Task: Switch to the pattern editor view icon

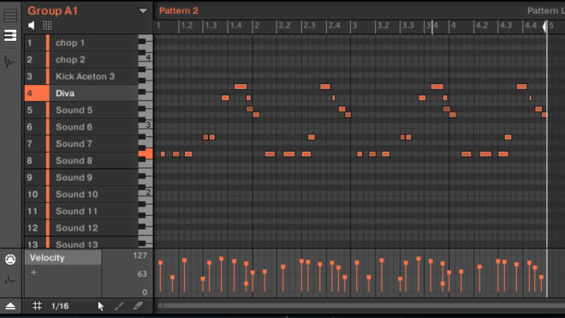Action: (x=10, y=35)
